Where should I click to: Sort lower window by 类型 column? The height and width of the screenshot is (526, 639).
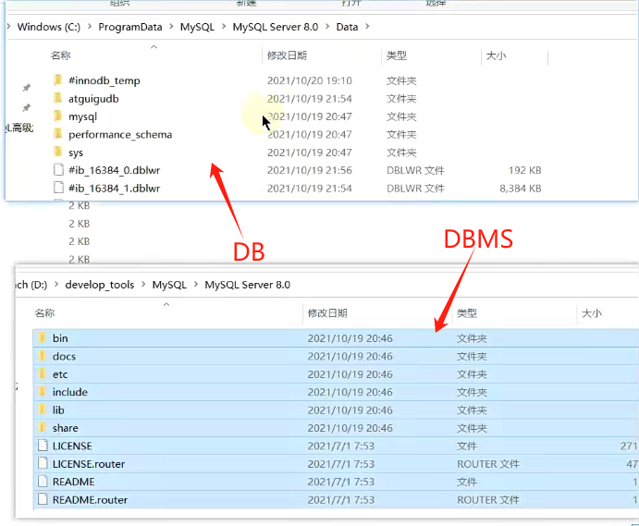point(467,312)
